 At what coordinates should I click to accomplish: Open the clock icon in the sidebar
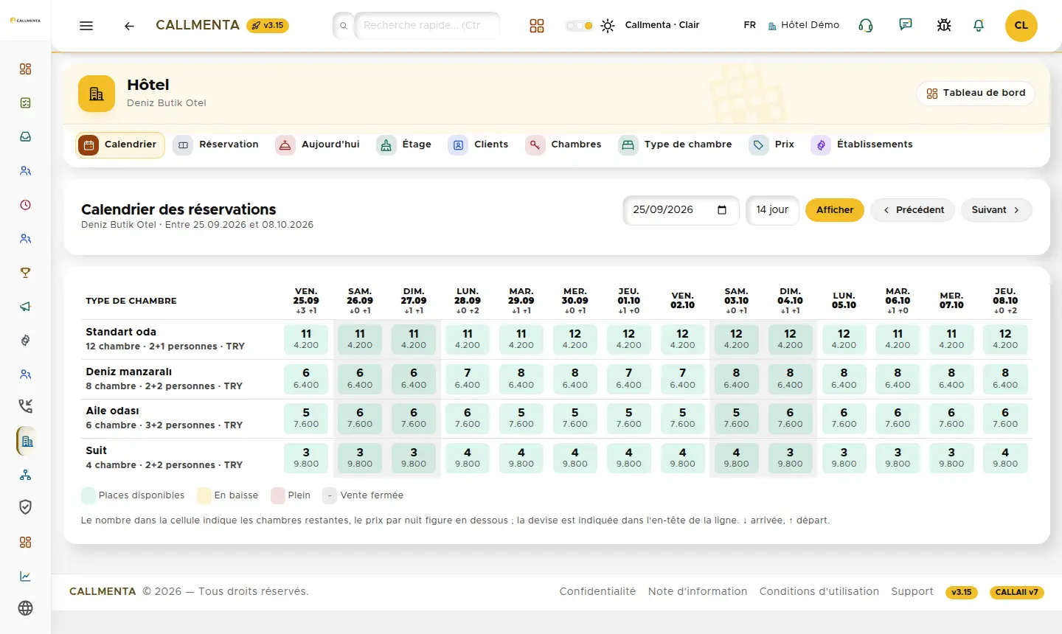pyautogui.click(x=26, y=205)
